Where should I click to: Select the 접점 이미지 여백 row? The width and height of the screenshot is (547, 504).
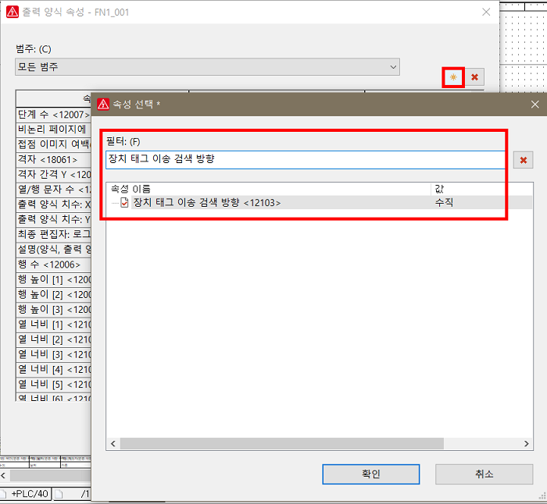(x=54, y=144)
